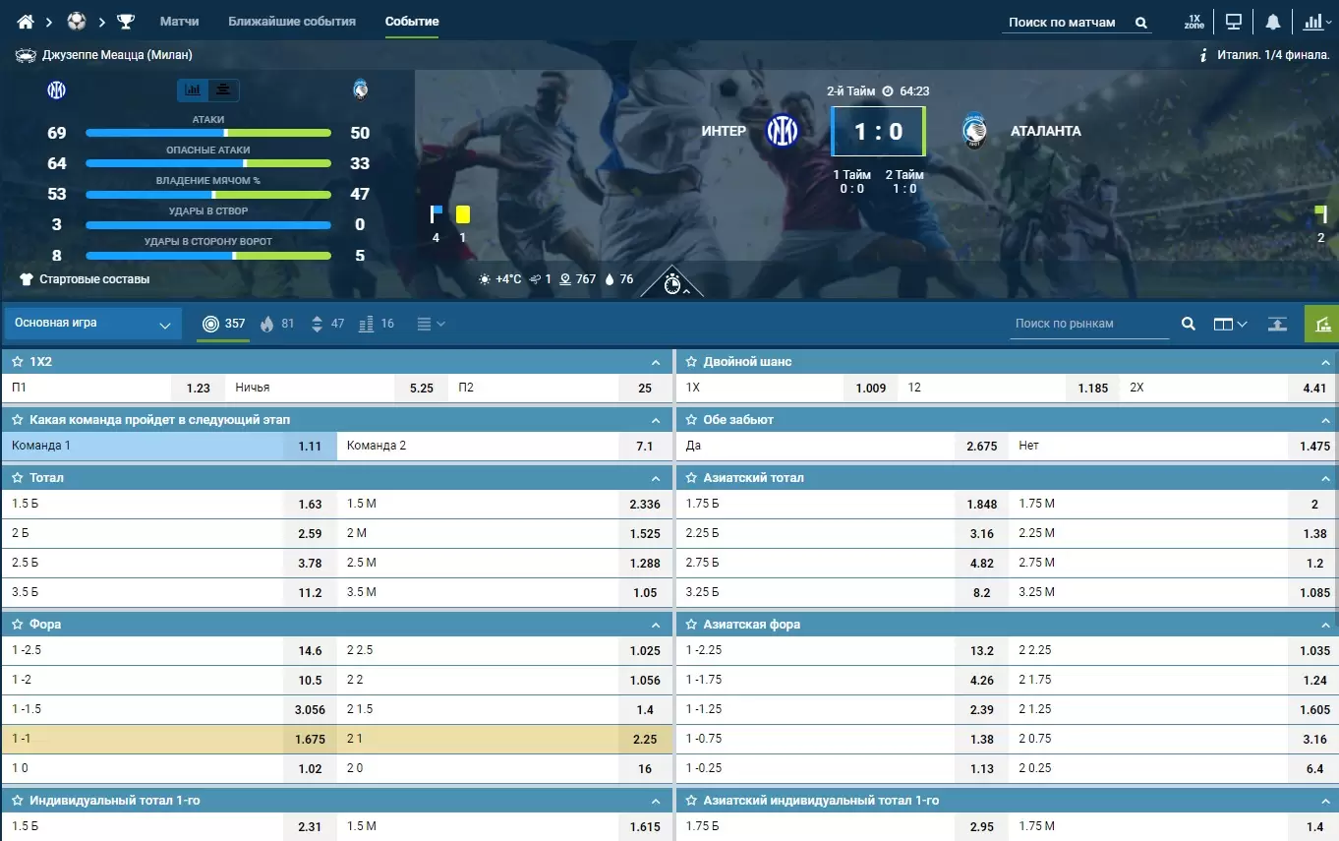Switch to bar chart statistics view
The image size is (1339, 841).
(193, 90)
